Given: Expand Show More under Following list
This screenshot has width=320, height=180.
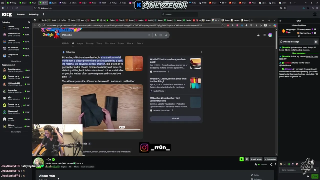Looking at the screenshot, I should click(x=16, y=61).
